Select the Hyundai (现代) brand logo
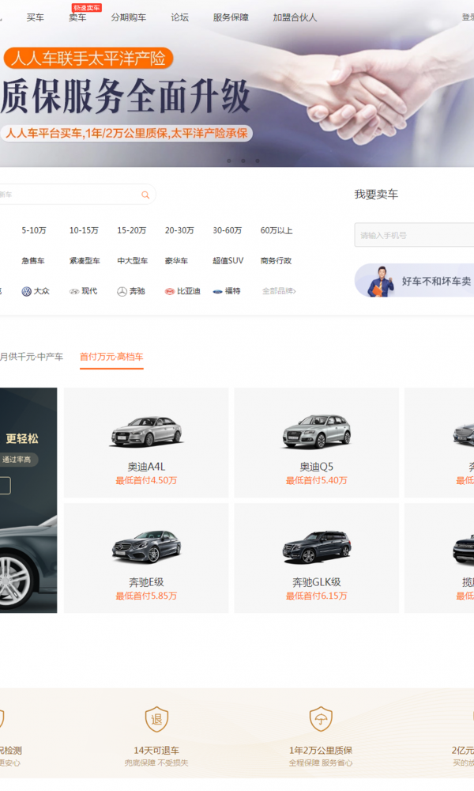This screenshot has width=474, height=791. pyautogui.click(x=74, y=291)
